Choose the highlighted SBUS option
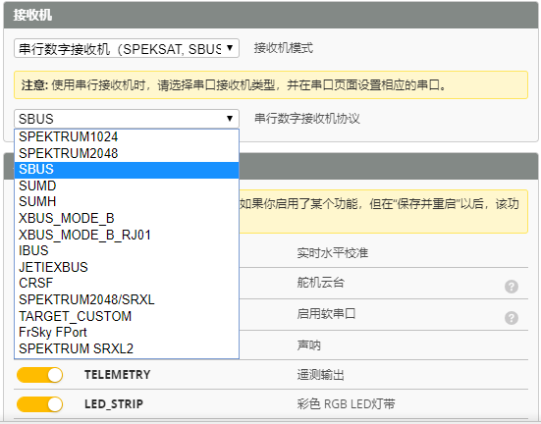The width and height of the screenshot is (541, 424). click(127, 170)
